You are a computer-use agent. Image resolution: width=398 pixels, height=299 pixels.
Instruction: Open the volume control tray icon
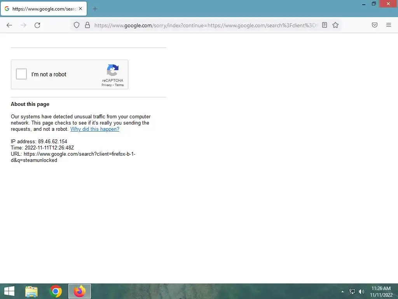pyautogui.click(x=361, y=292)
